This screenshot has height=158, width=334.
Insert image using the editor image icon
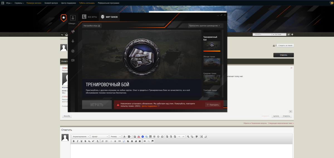tap(135, 137)
